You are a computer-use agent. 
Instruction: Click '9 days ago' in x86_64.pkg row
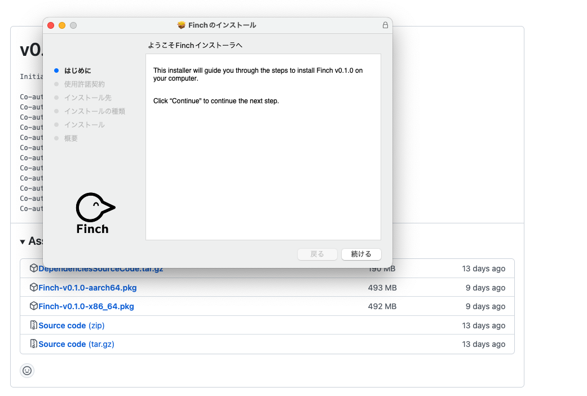tap(485, 306)
